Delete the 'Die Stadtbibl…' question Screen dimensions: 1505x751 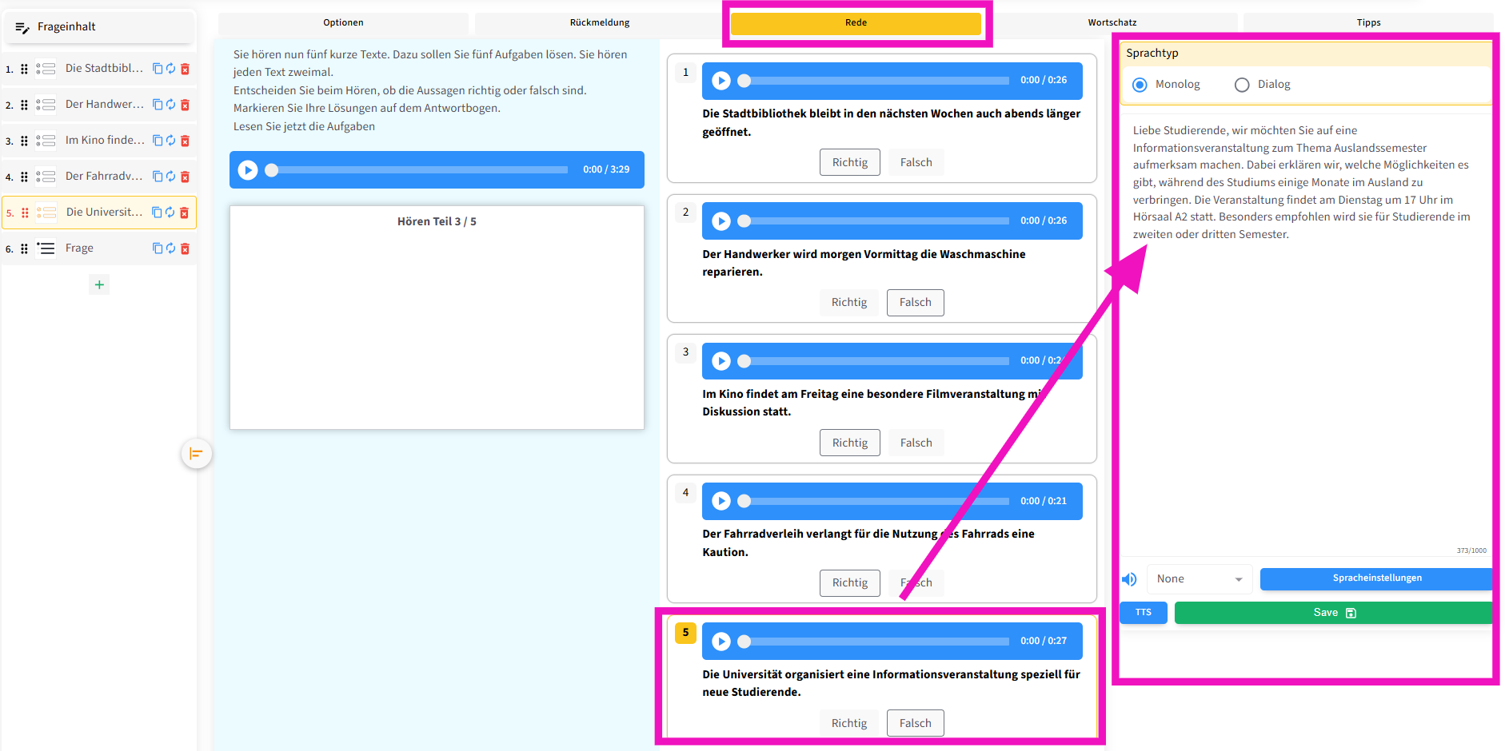(185, 69)
